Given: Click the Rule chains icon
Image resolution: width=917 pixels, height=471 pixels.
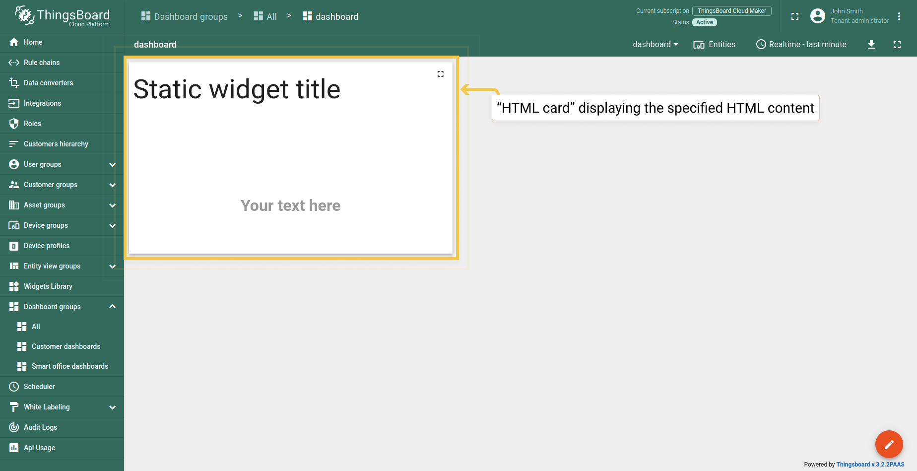Looking at the screenshot, I should tap(14, 63).
